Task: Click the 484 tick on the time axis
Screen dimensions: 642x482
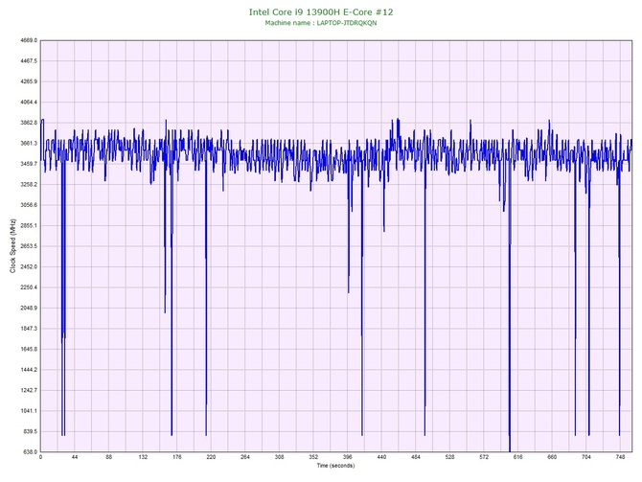Action: [x=416, y=457]
